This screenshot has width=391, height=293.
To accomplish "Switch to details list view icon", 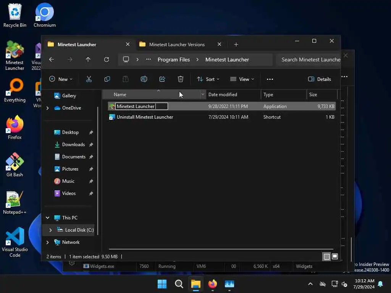I will coord(327,256).
